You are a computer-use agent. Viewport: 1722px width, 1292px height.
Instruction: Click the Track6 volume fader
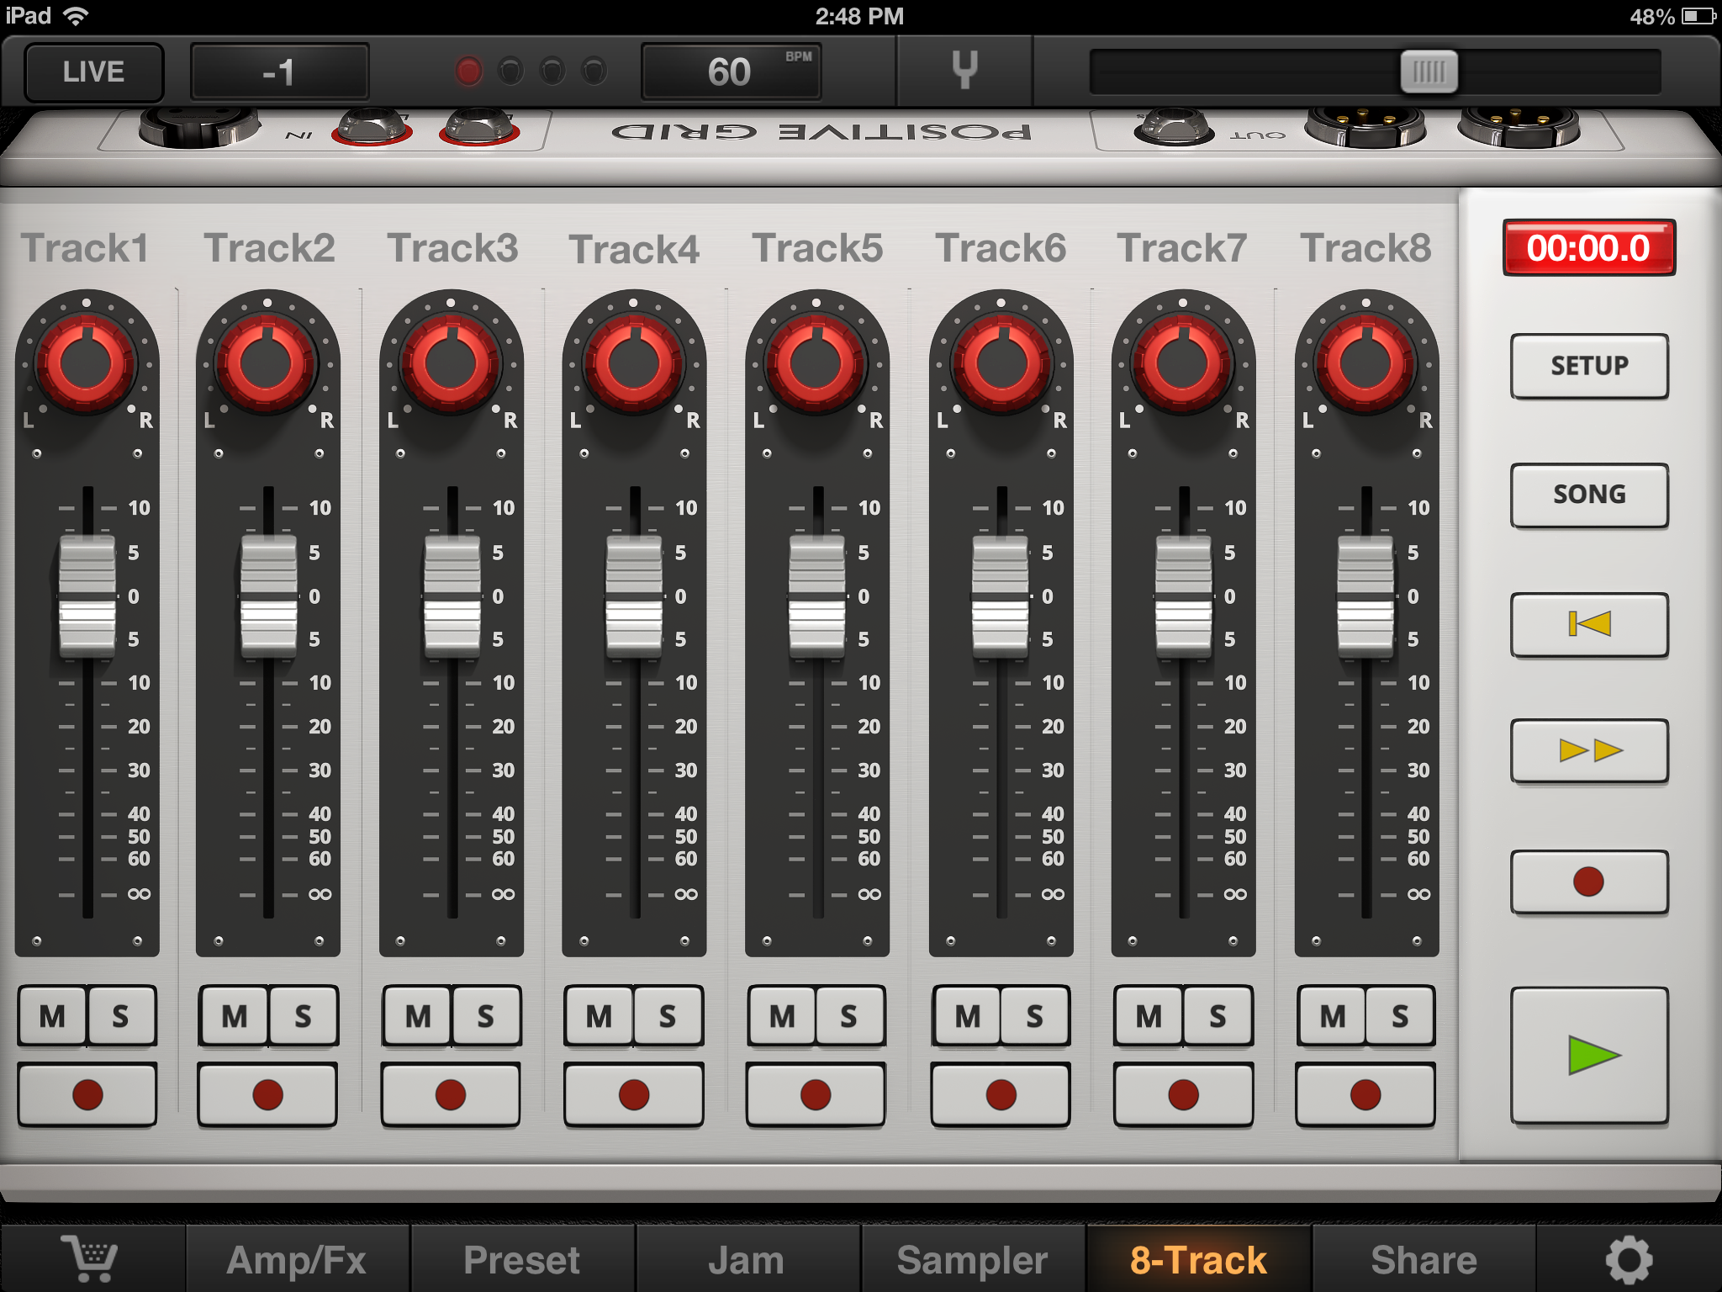coord(1001,596)
